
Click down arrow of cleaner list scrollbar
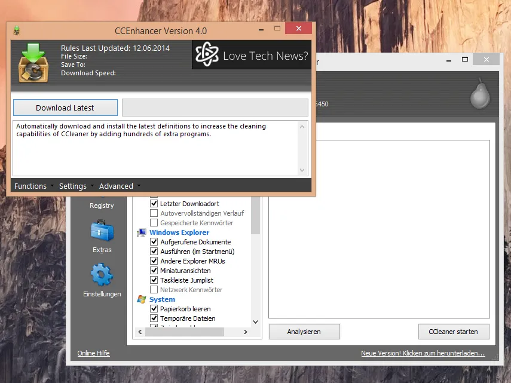click(256, 322)
